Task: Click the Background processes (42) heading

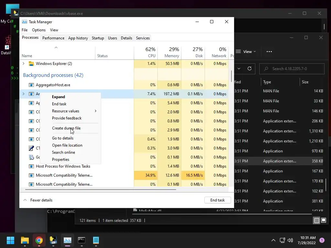Action: pos(53,75)
